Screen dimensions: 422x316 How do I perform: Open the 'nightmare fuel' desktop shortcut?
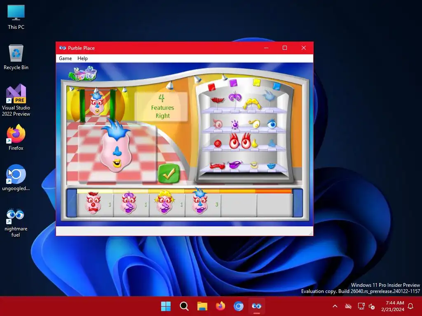(x=16, y=223)
